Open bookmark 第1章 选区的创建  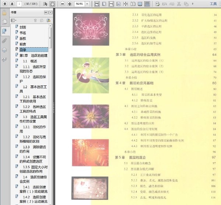(x=34, y=55)
